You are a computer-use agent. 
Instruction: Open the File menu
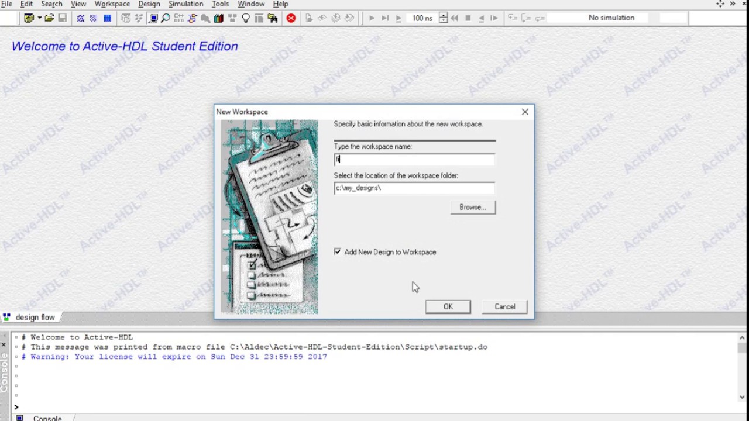[x=7, y=4]
